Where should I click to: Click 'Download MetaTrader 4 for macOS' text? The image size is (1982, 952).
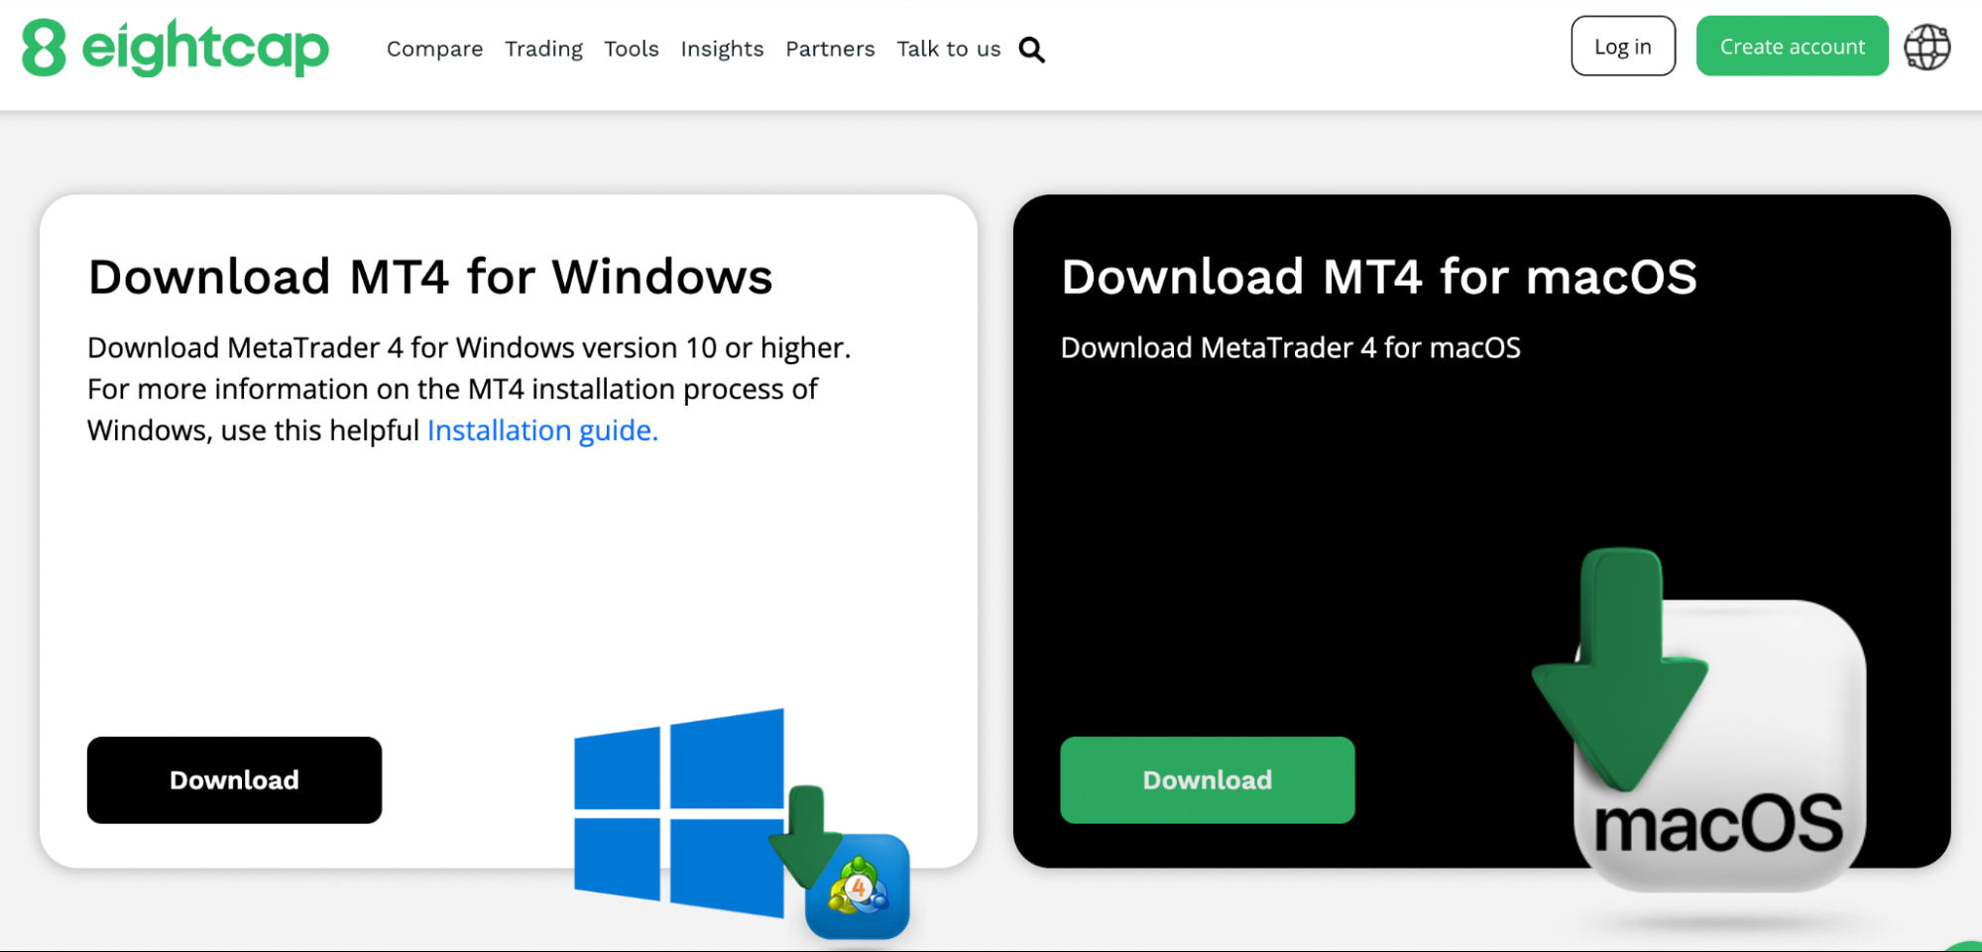1291,348
